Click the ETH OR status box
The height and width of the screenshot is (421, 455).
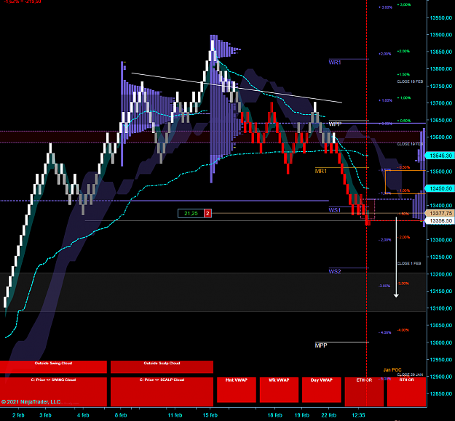coord(364,392)
